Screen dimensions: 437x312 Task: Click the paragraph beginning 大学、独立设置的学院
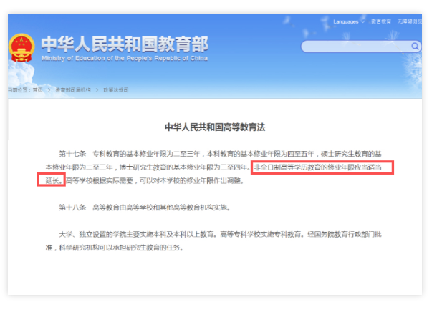pyautogui.click(x=213, y=241)
